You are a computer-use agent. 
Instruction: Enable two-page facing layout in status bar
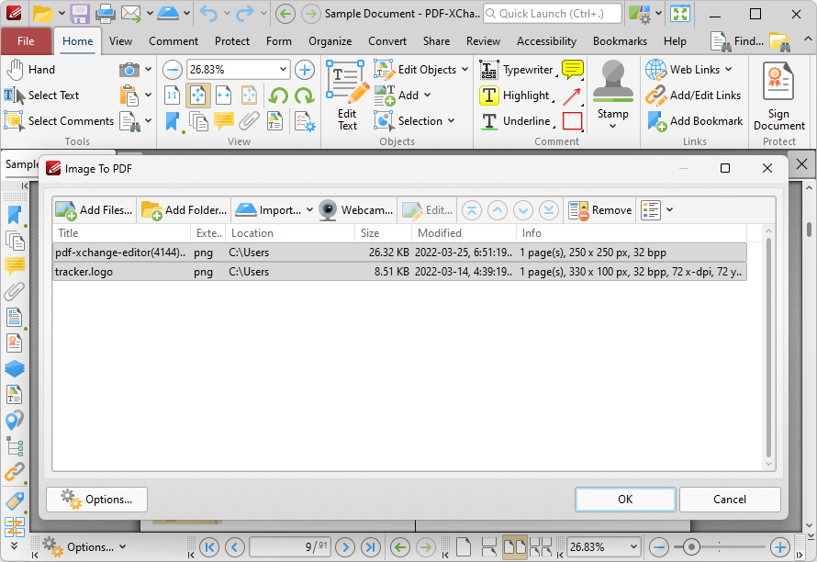pos(514,547)
